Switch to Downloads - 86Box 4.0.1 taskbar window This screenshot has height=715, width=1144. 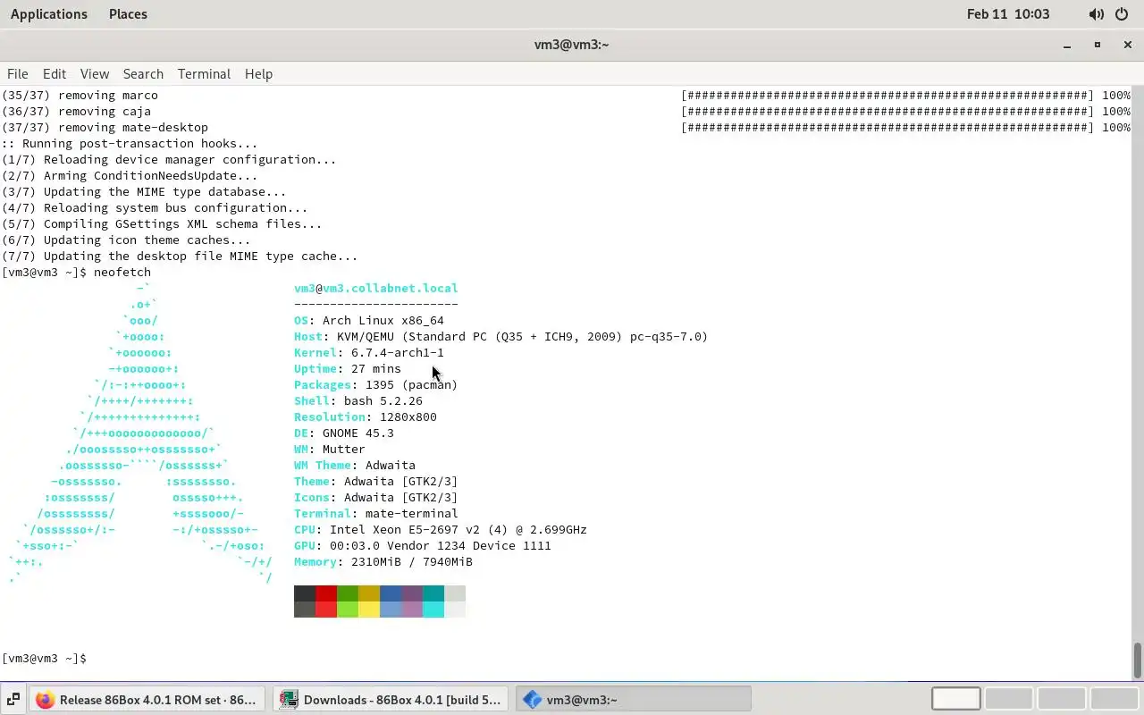[x=391, y=699]
